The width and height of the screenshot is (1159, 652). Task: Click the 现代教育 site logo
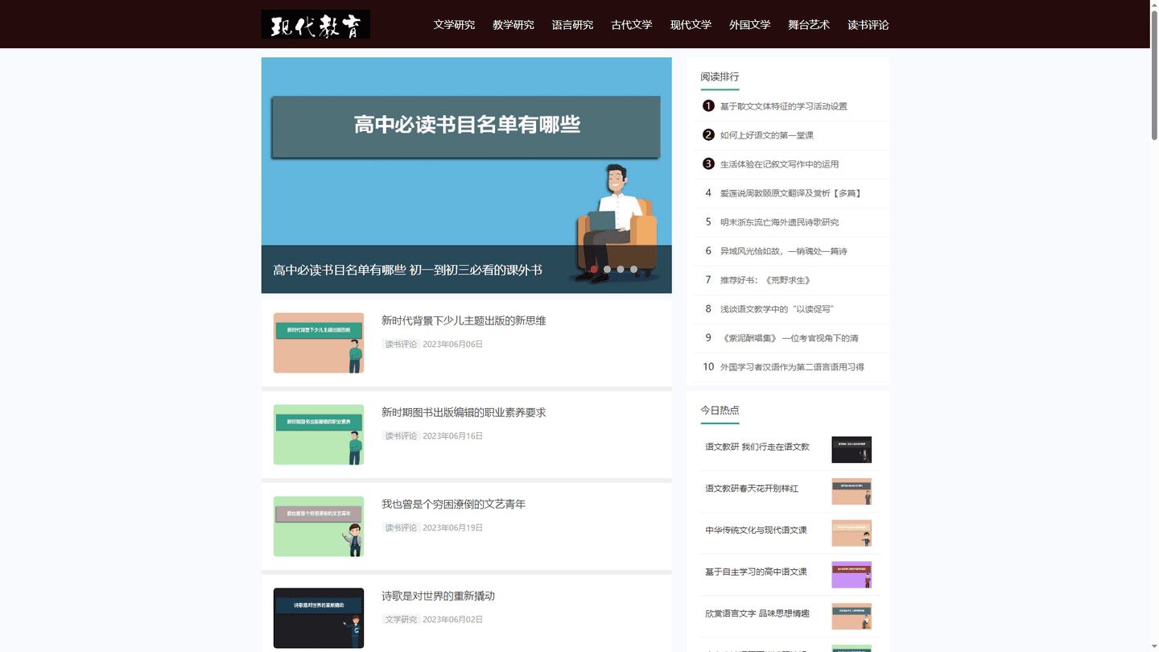click(316, 24)
